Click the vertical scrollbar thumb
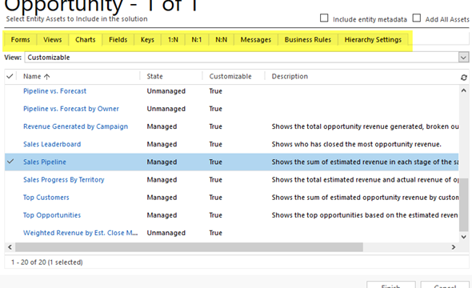Image resolution: width=472 pixels, height=288 pixels. pyautogui.click(x=463, y=205)
